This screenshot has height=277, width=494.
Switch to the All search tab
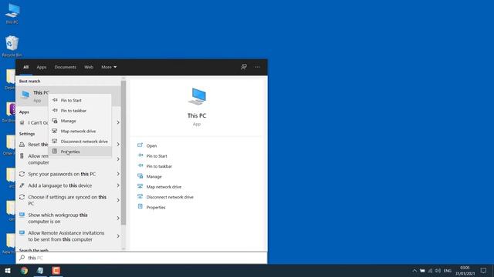pos(25,67)
